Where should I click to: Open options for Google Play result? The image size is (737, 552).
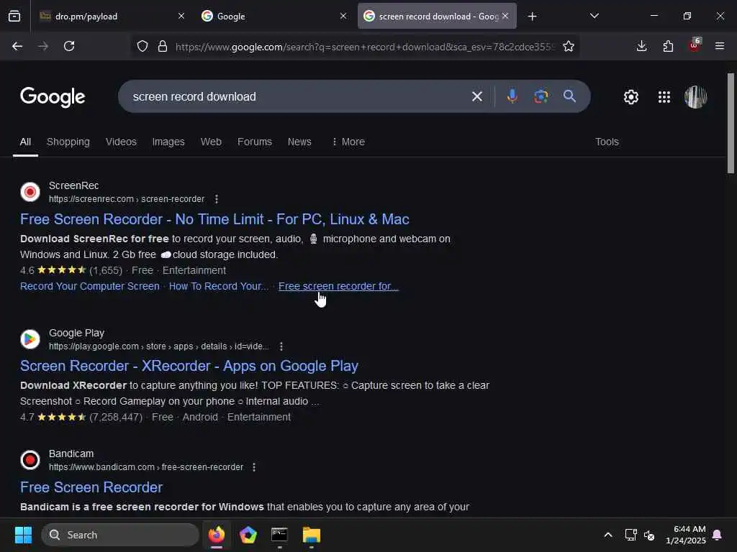point(281,346)
